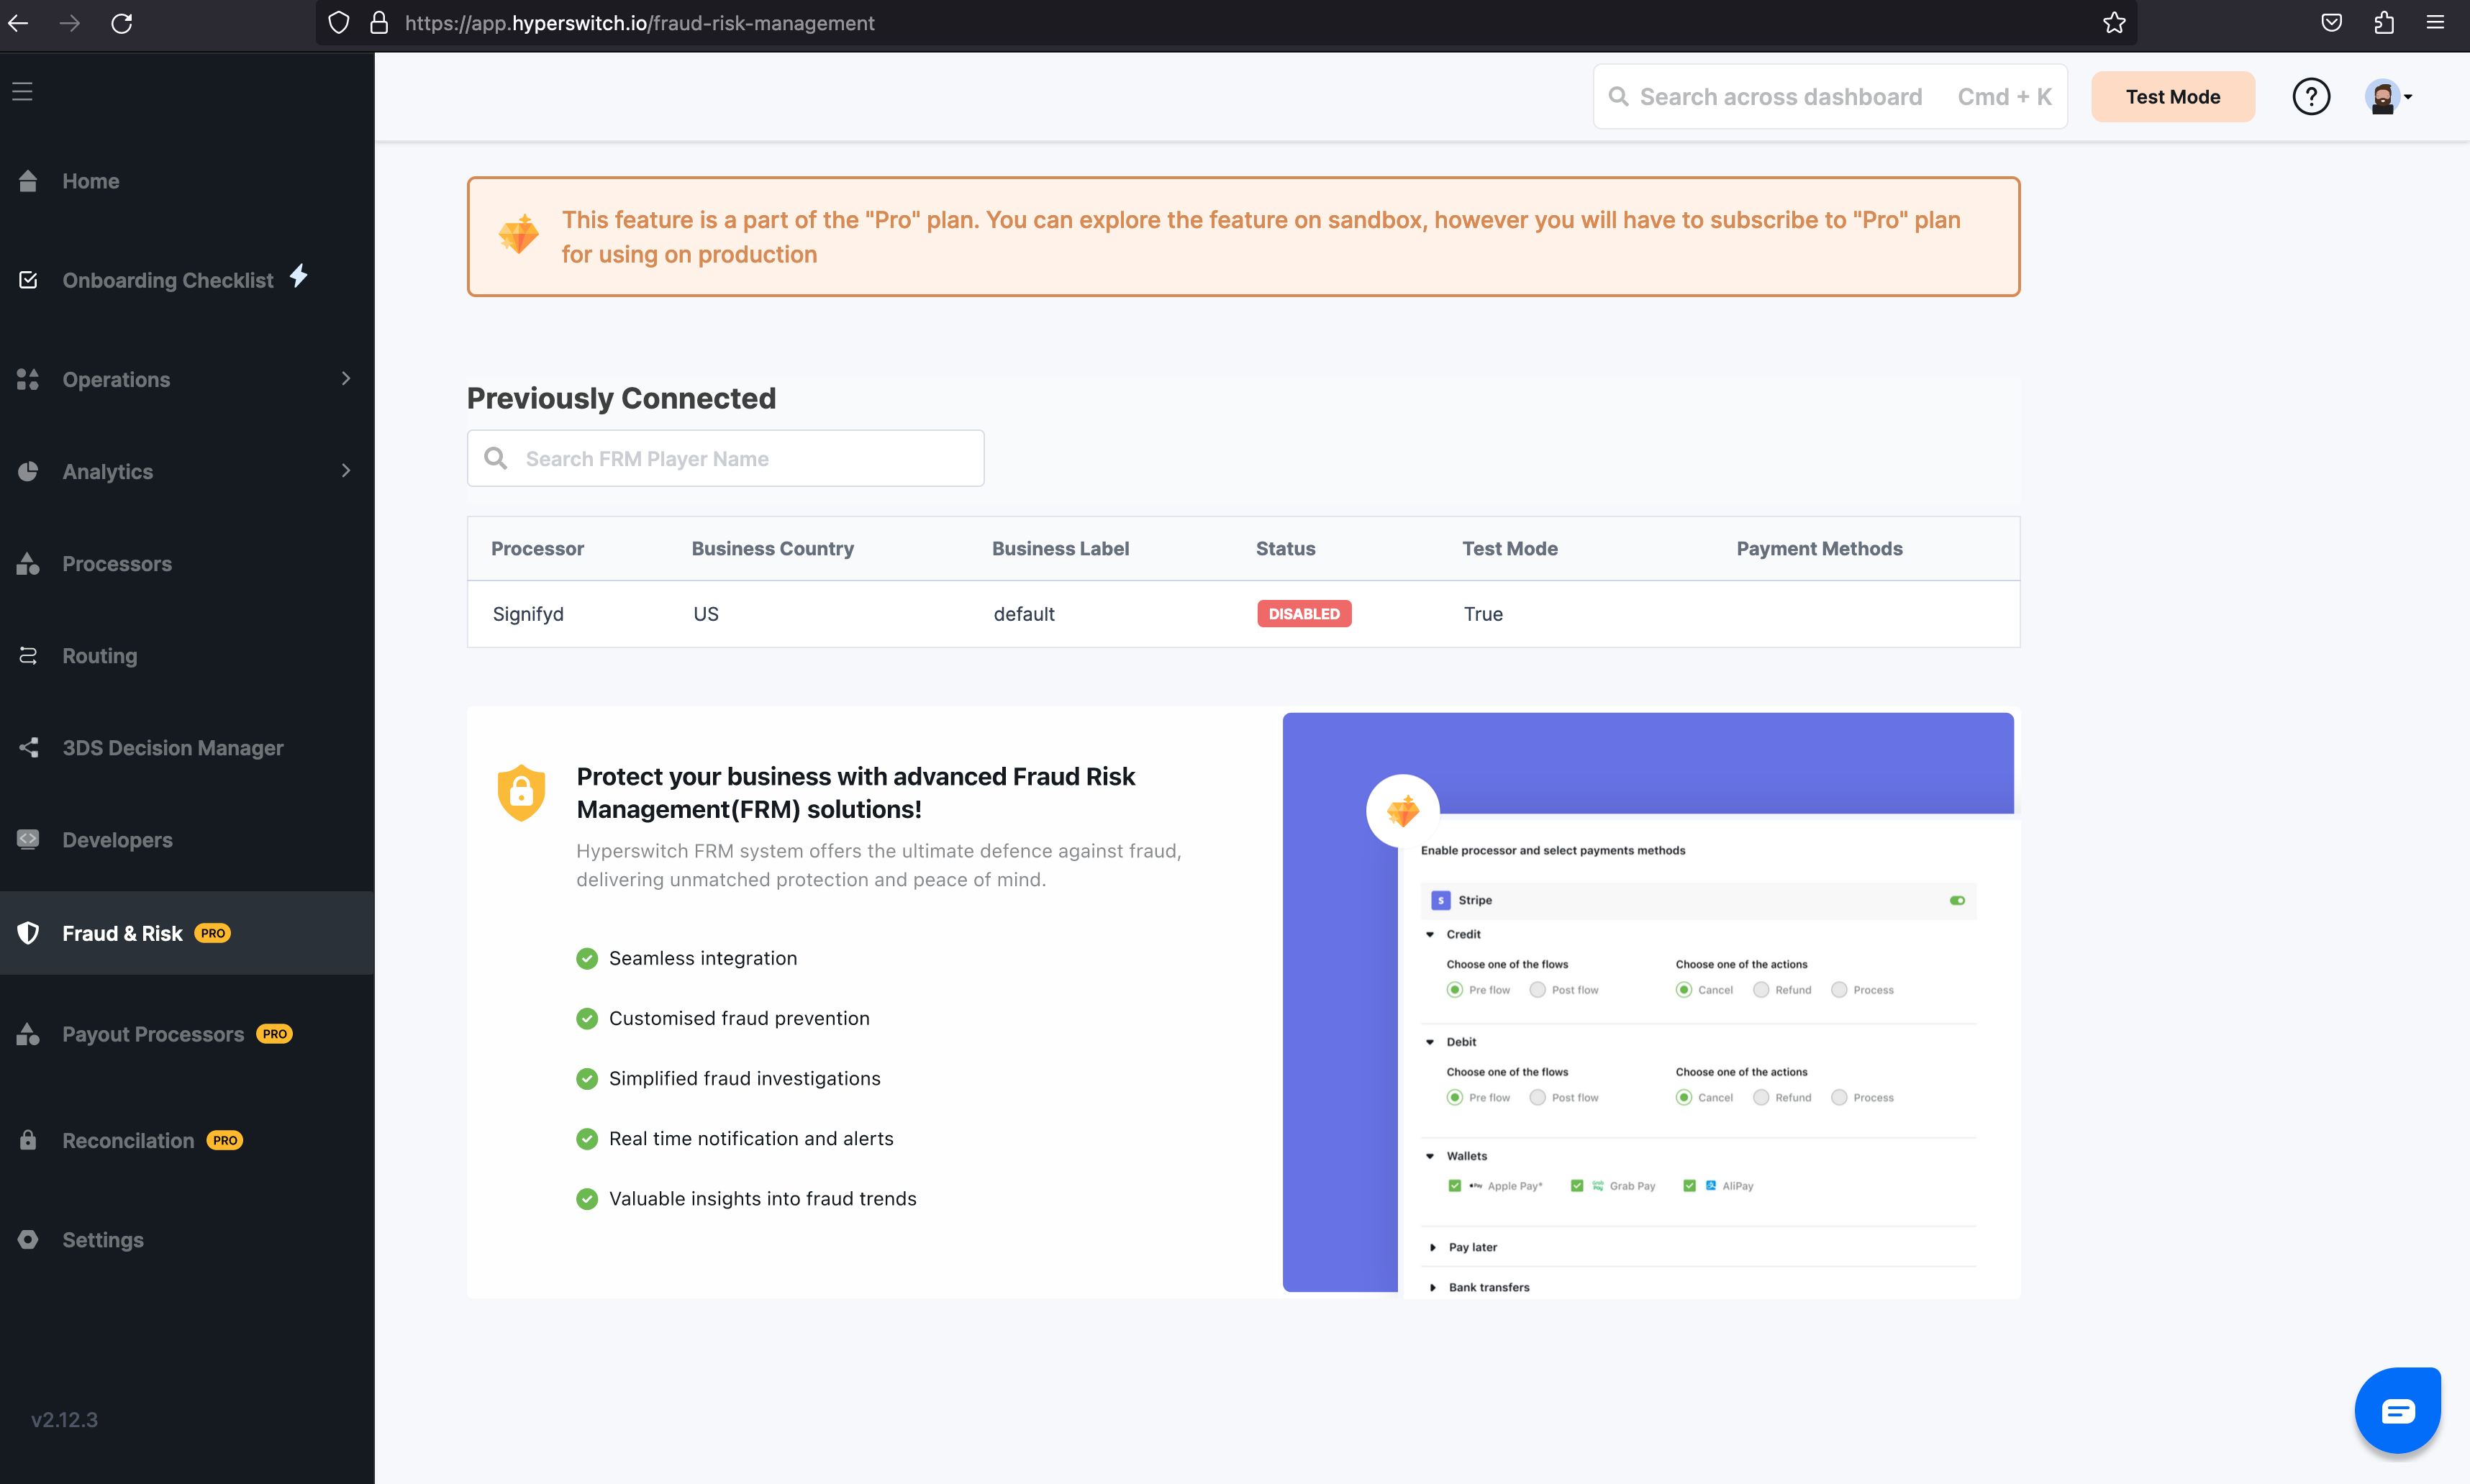Click browser back arrow icon
Screen dimensions: 2470x1484
(x=19, y=23)
